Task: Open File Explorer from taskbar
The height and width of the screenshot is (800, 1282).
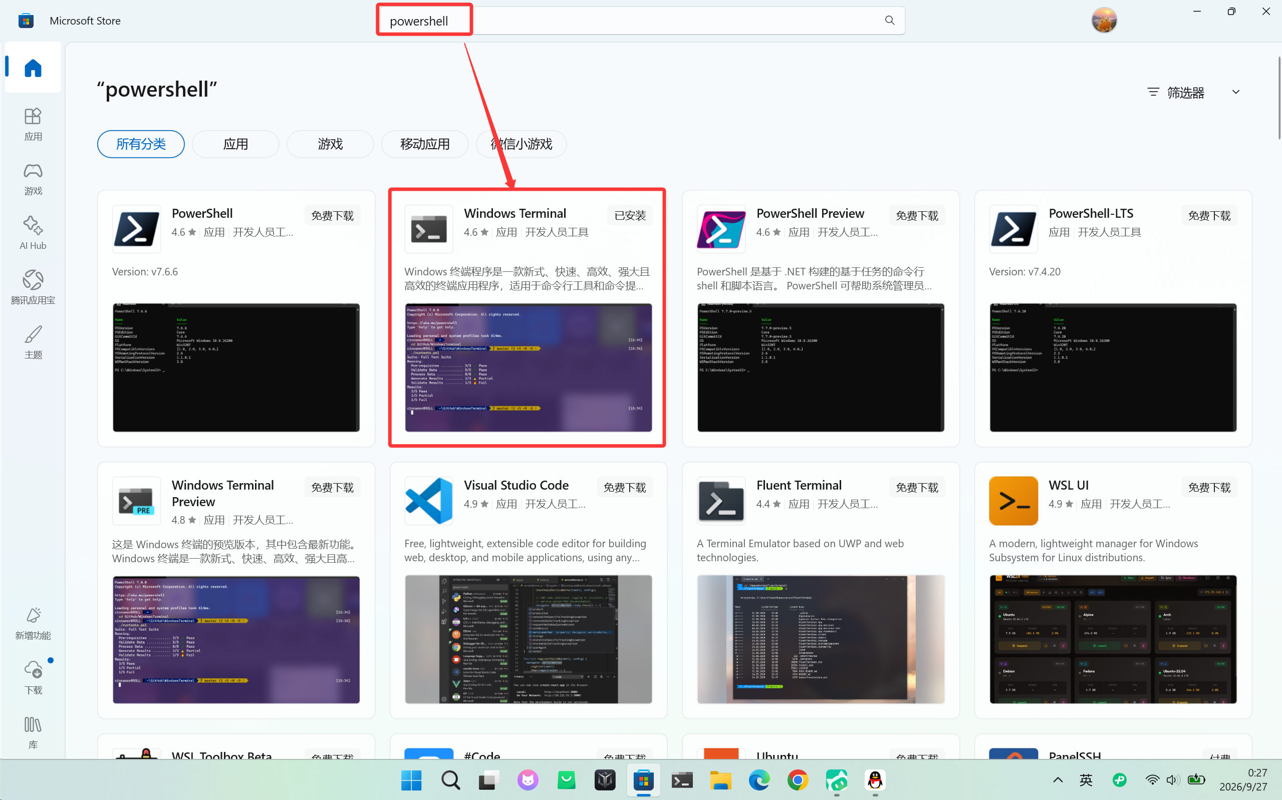Action: pos(720,780)
